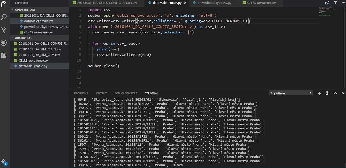
Task: Close the dataMaleFemale.py editor tab
Action: 185,3
